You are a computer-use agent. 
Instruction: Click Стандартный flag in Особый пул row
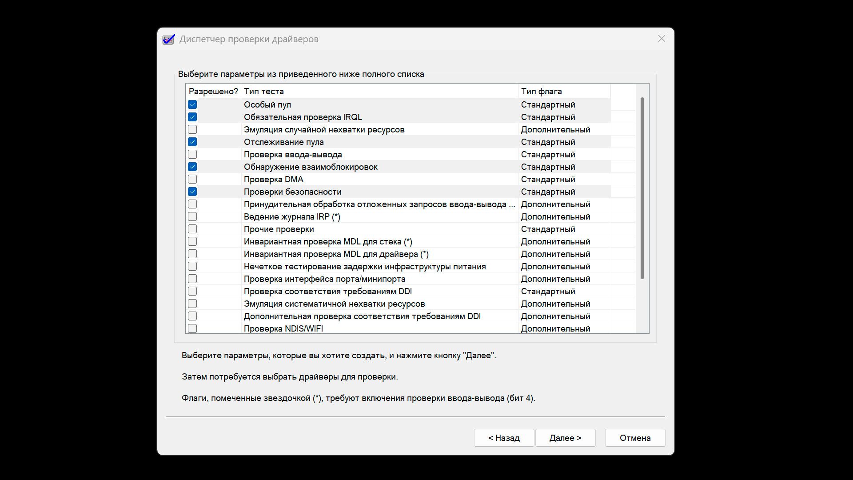[548, 104]
